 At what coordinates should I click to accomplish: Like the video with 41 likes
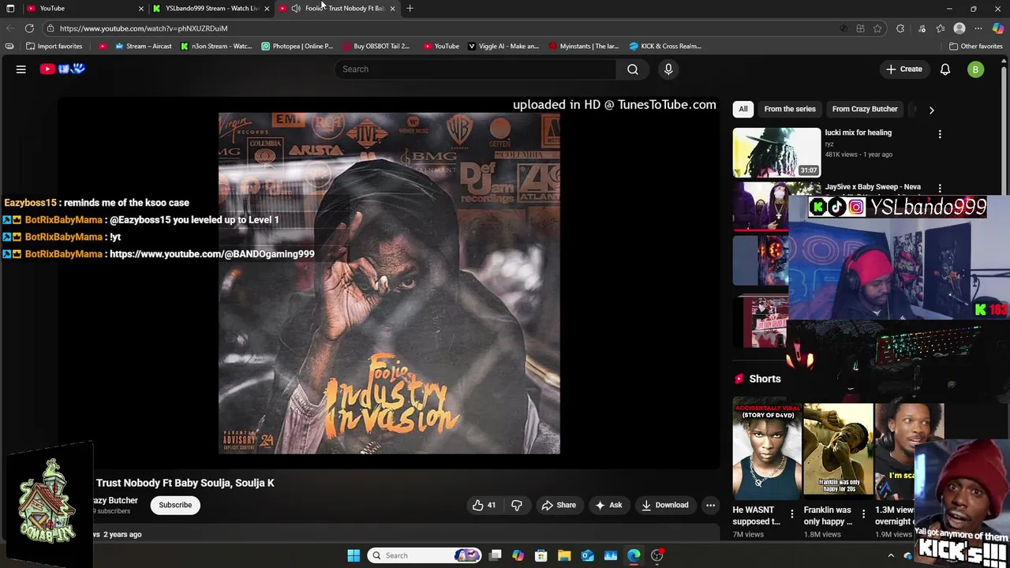(484, 505)
